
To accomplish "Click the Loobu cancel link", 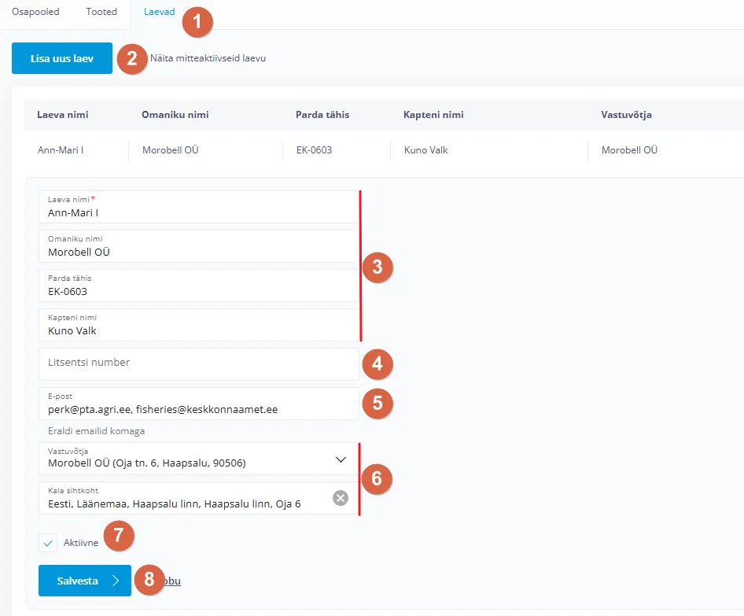I will 171,581.
